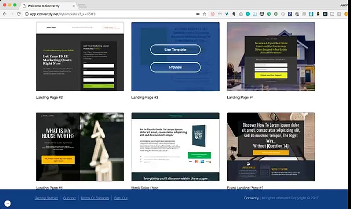Open the Getting Started footer link
The height and width of the screenshot is (209, 351).
[46, 198]
